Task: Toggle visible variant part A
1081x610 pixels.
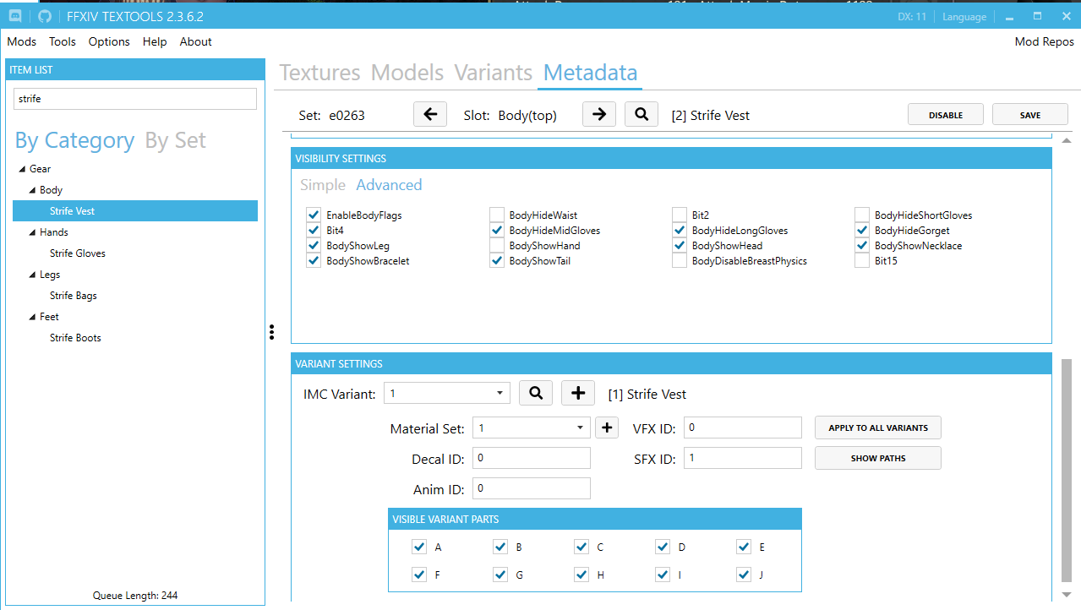Action: [x=418, y=547]
